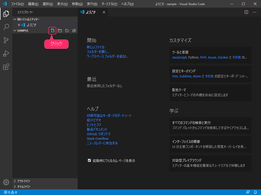Viewport: 261px width, 195px height.
Task: Open the 対話型プレイグラウンド card
Action: [210, 163]
